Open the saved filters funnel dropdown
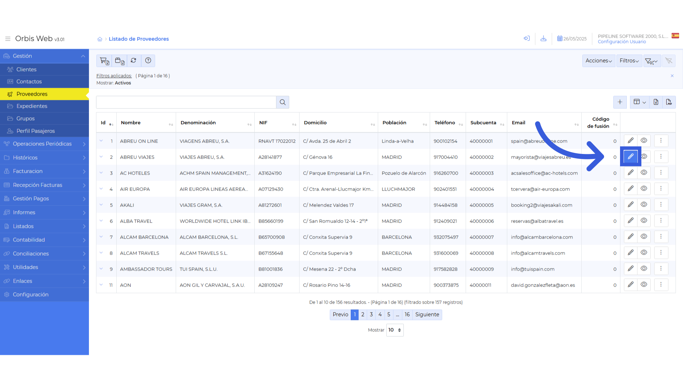683x384 pixels. click(x=652, y=61)
